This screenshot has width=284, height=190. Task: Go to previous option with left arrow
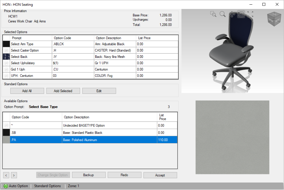pos(6,175)
